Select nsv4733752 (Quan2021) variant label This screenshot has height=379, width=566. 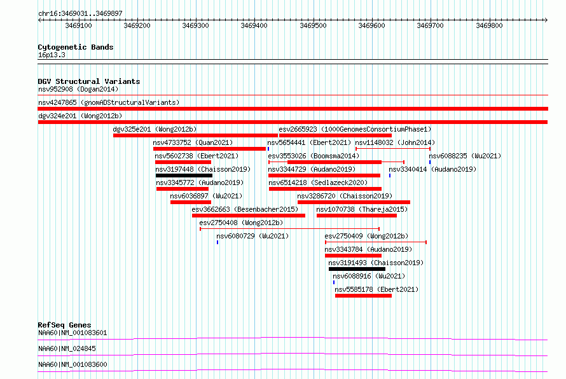(x=193, y=142)
